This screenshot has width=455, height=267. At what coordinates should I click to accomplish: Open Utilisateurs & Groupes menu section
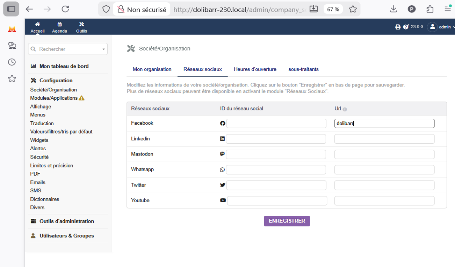(x=67, y=236)
